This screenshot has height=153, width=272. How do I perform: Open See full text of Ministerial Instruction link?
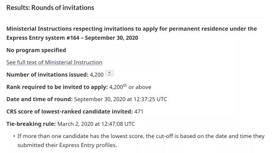pos(54,62)
